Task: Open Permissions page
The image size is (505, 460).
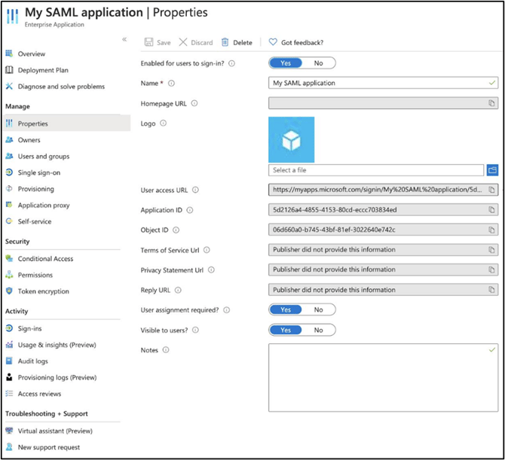Action: click(35, 275)
